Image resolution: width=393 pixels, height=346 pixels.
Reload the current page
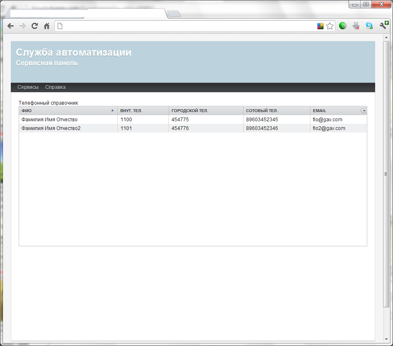(x=35, y=26)
